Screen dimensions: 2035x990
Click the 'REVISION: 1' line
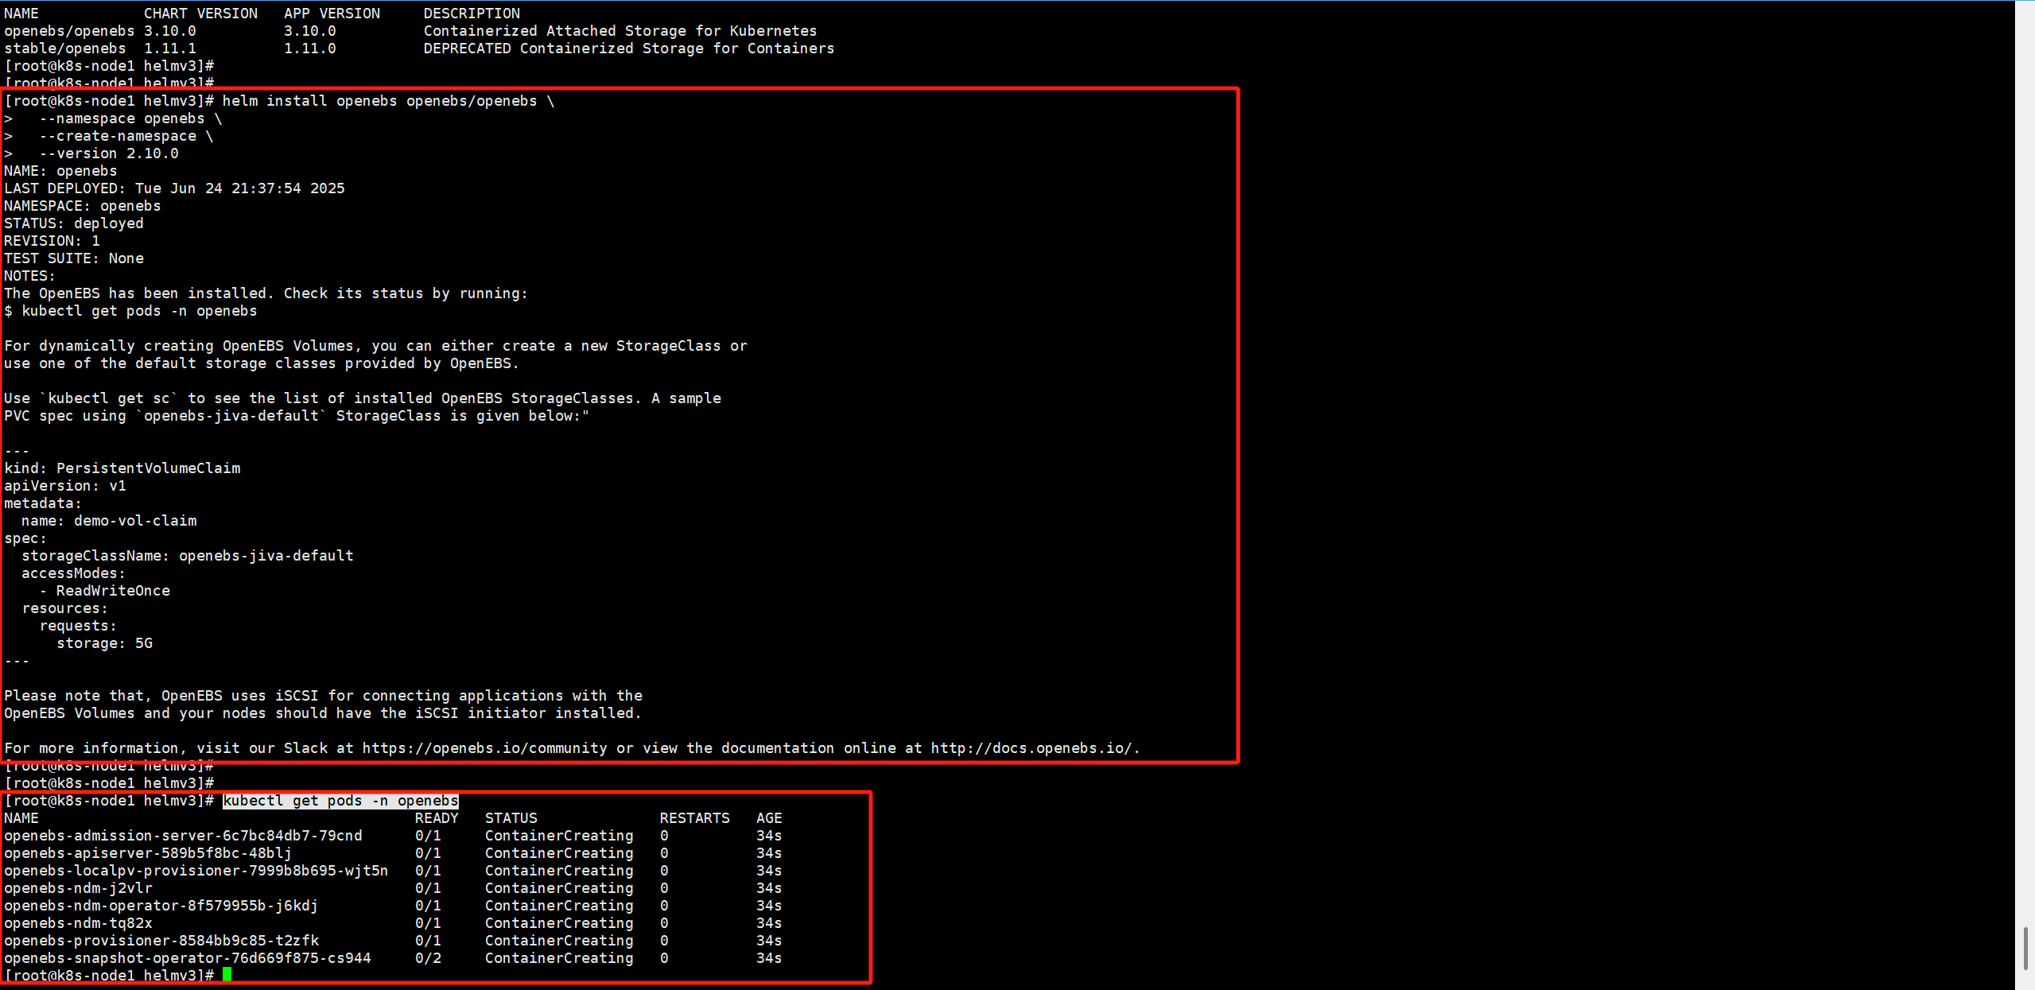click(52, 241)
